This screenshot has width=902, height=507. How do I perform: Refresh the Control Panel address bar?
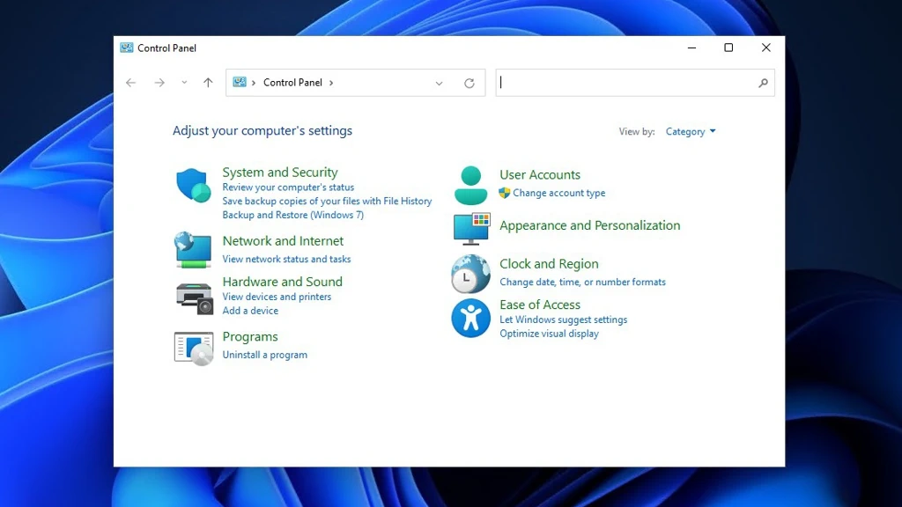(469, 83)
